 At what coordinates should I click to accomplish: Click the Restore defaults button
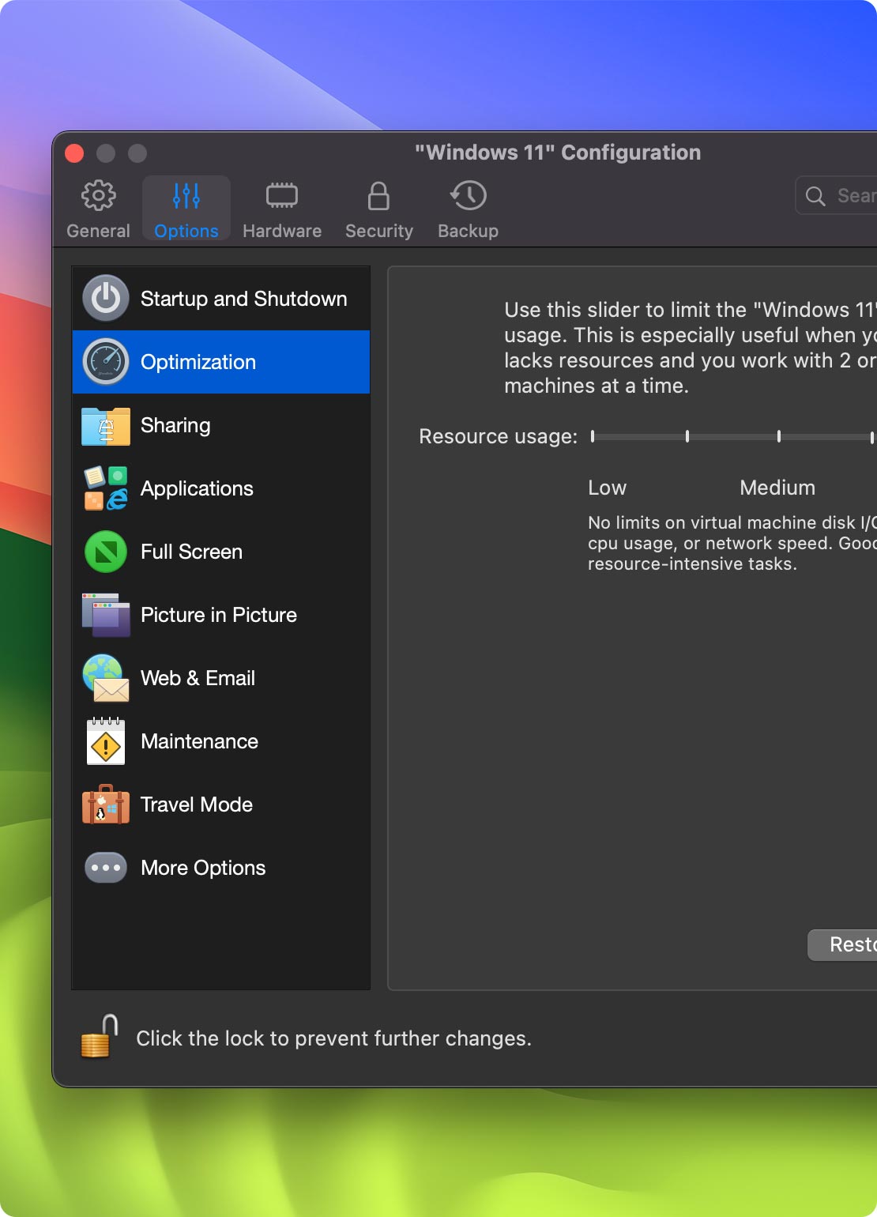(x=845, y=945)
